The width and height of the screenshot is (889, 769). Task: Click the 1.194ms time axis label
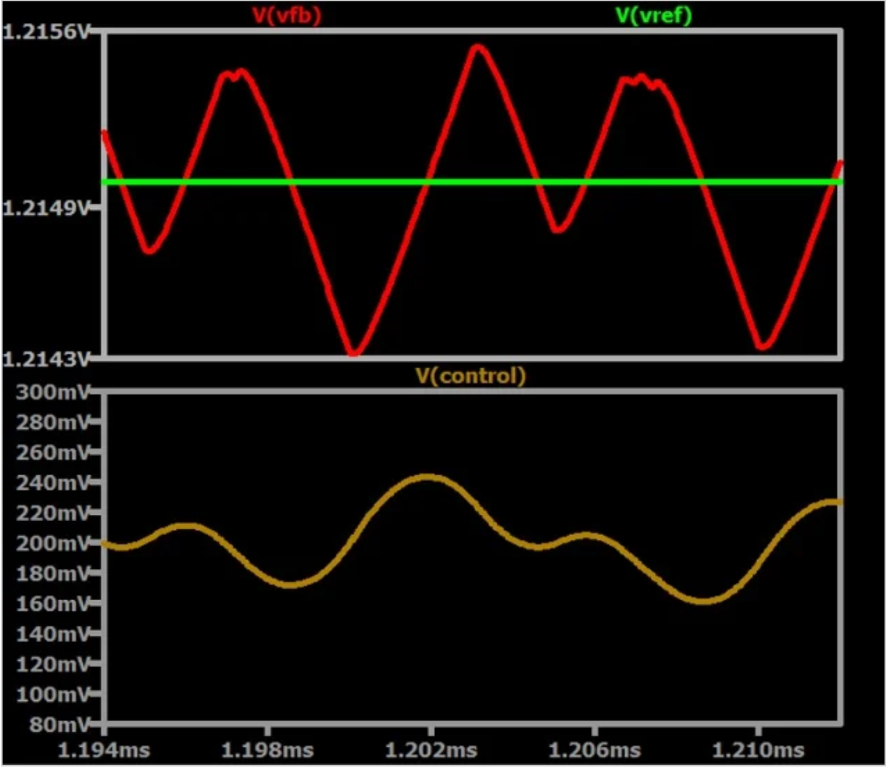coord(104,750)
